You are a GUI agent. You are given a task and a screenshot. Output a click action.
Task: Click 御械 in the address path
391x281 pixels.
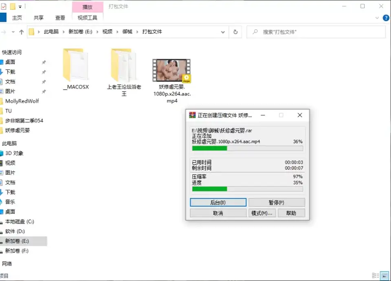click(127, 32)
